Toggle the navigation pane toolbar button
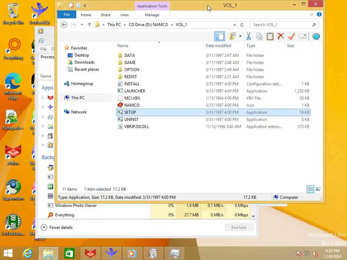Screen dimensions: 347x260 click(220, 36)
